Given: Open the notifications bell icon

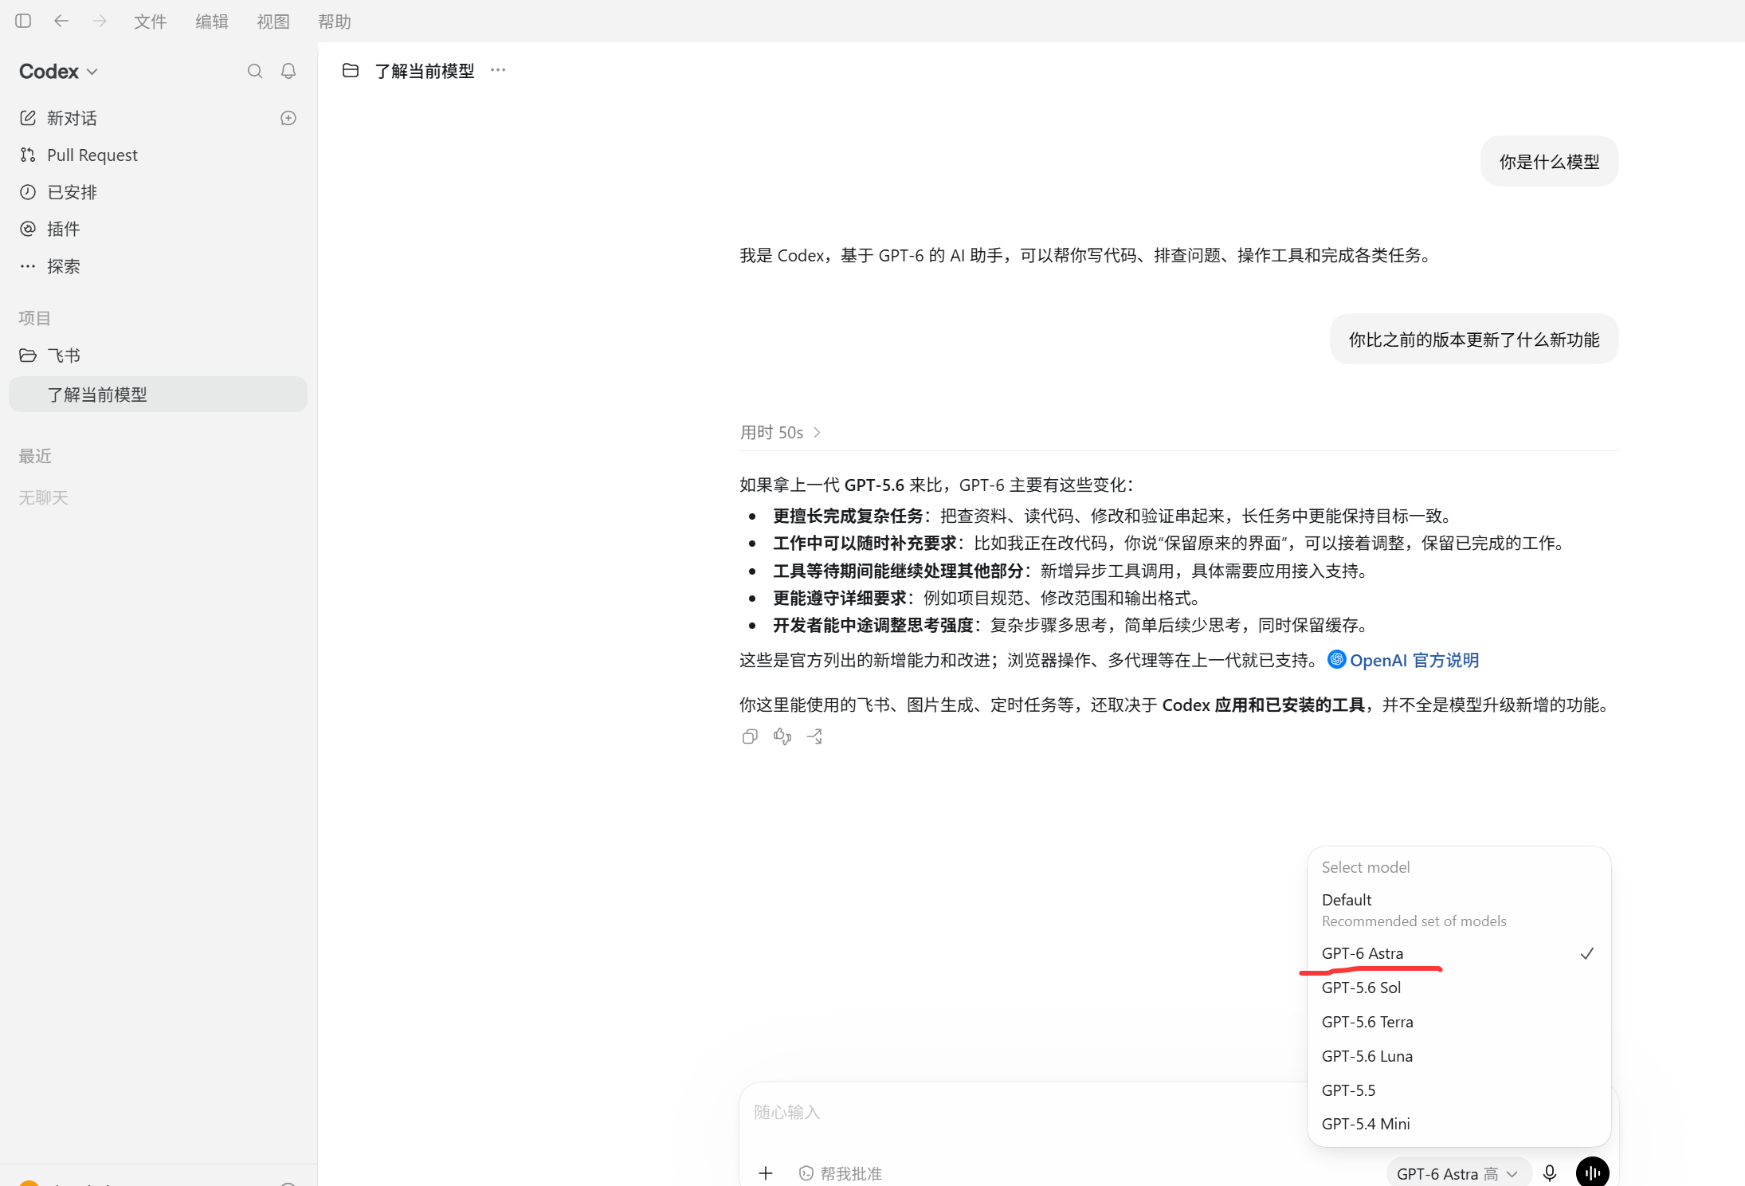Looking at the screenshot, I should [x=288, y=71].
